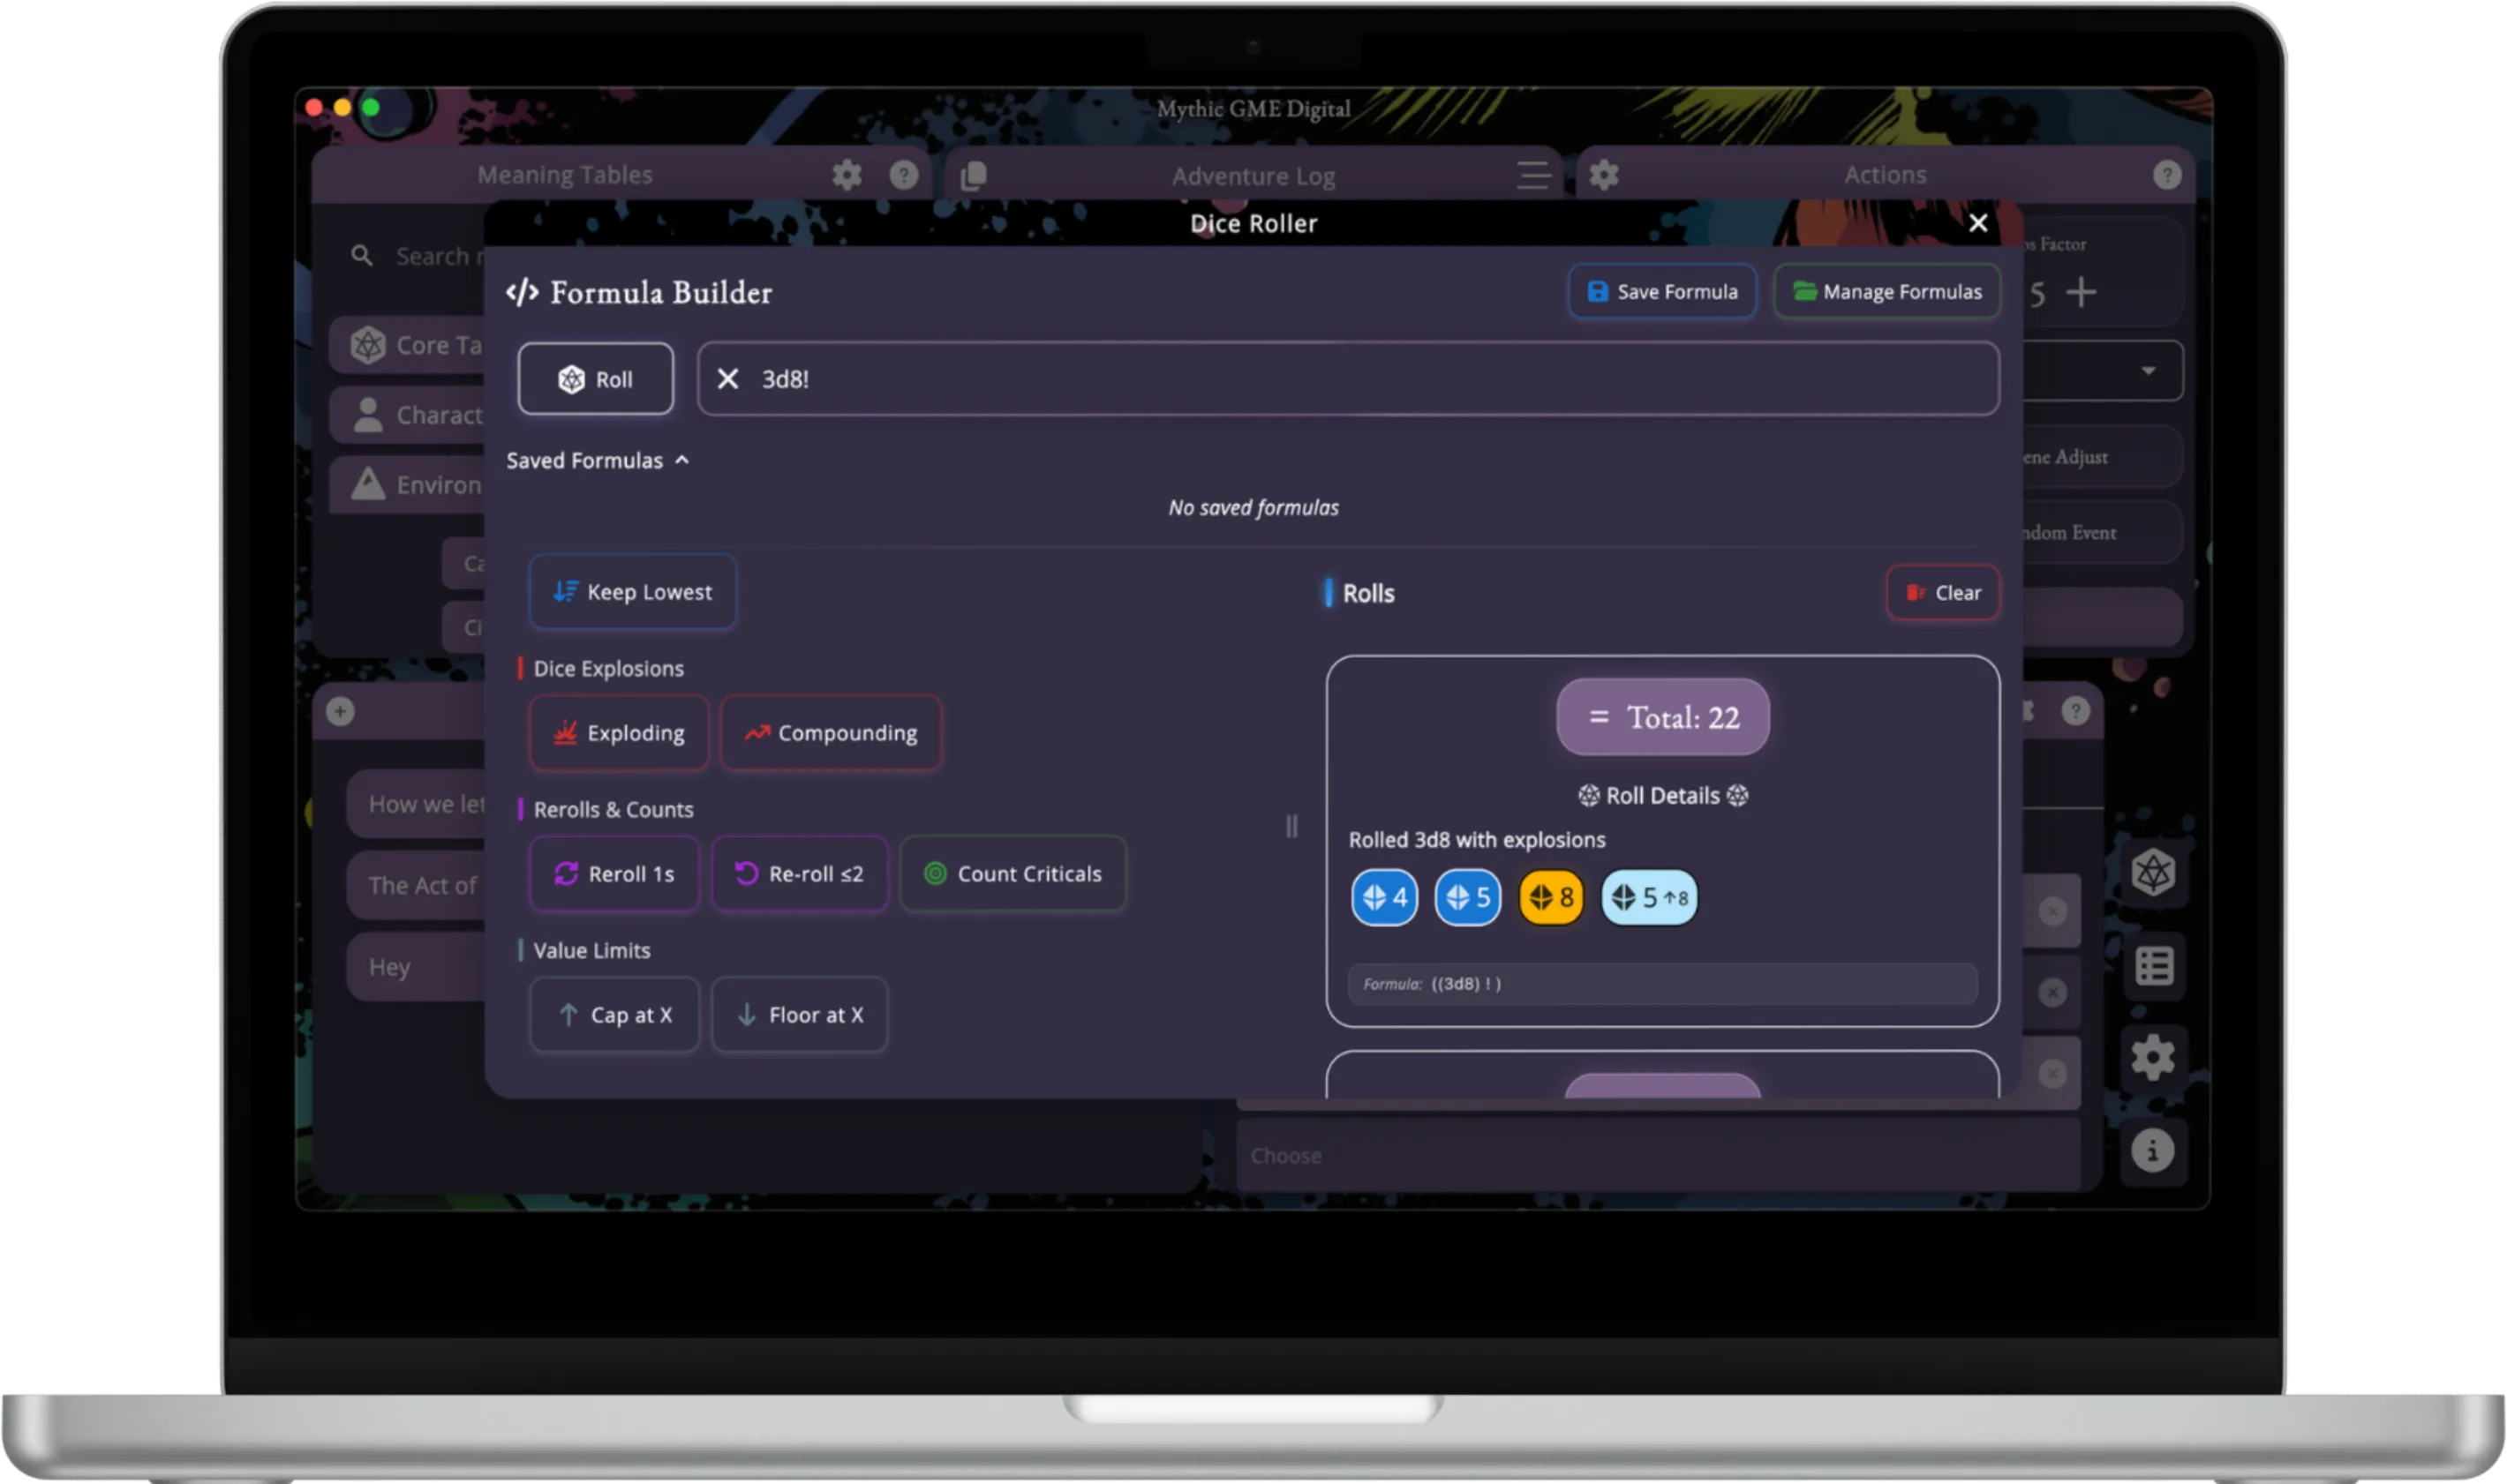Open list view sidebar icon

coord(2153,967)
